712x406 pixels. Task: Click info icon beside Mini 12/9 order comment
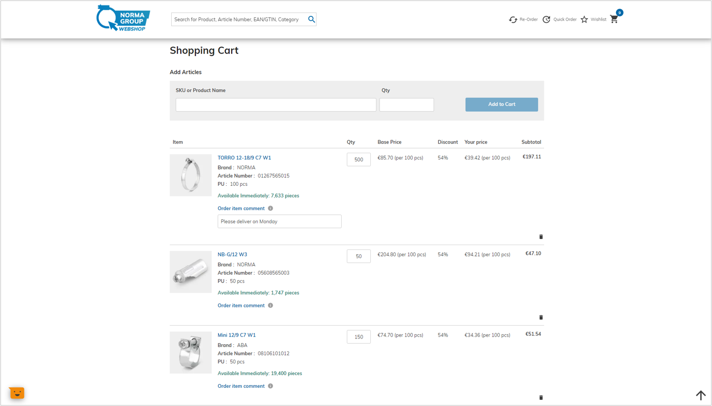(x=270, y=386)
